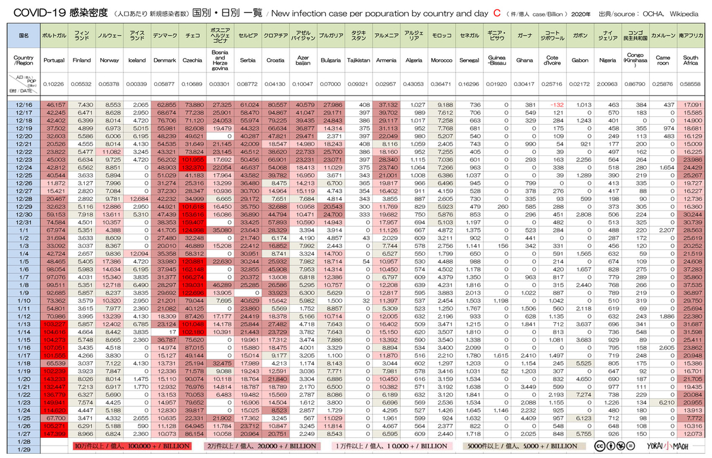The height and width of the screenshot is (458, 712).
Task: Click Cameroon's 1/23 value 6,210
Action: click(667, 403)
